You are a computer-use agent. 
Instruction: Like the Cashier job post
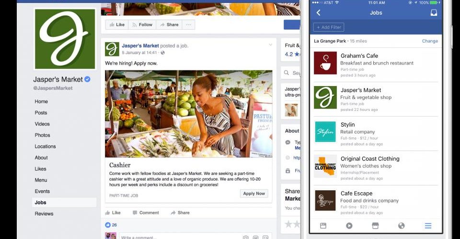[x=113, y=213]
